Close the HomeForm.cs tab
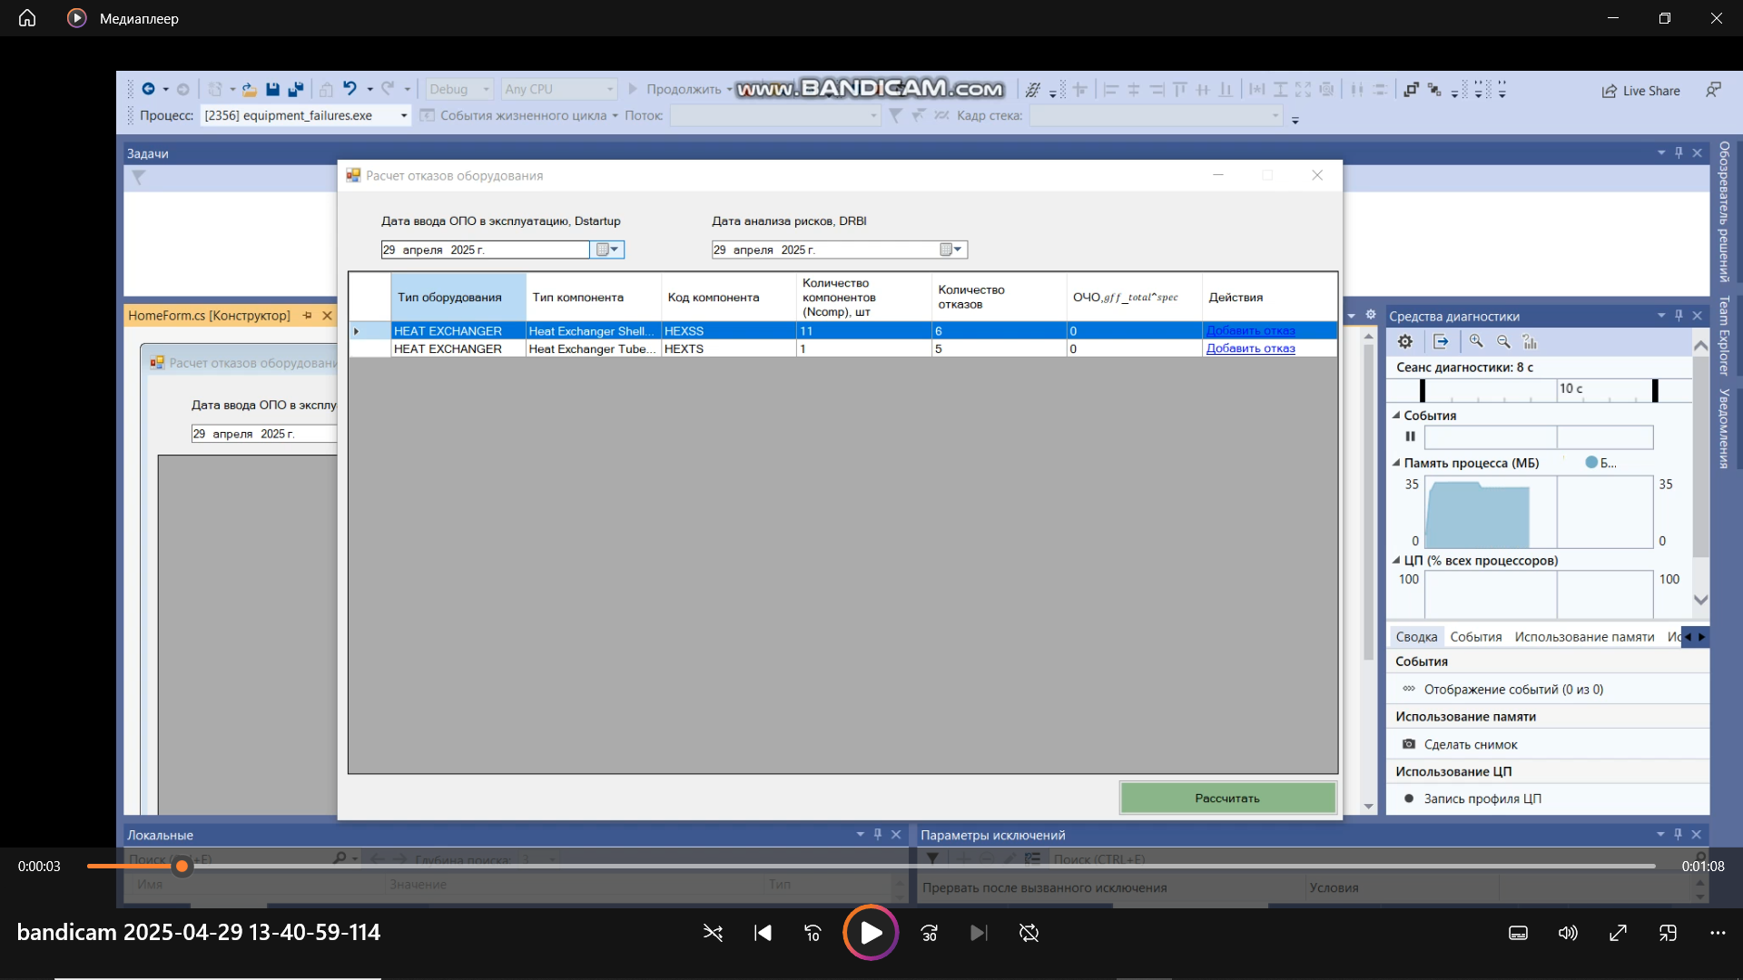The width and height of the screenshot is (1743, 980). (327, 316)
